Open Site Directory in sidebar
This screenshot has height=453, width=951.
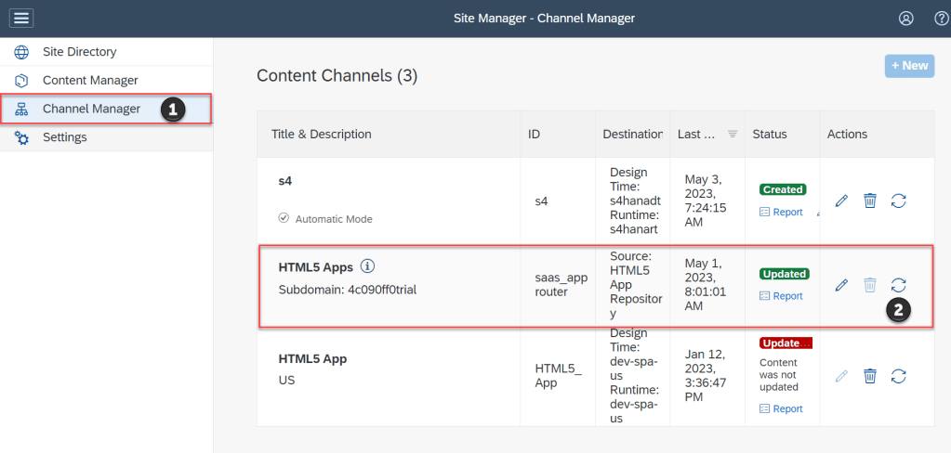(x=79, y=52)
